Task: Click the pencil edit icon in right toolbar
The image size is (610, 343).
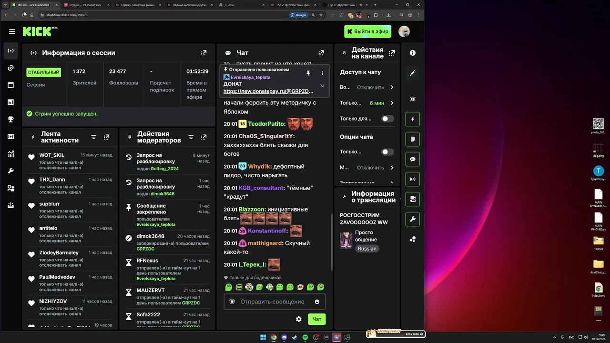Action: point(413,73)
